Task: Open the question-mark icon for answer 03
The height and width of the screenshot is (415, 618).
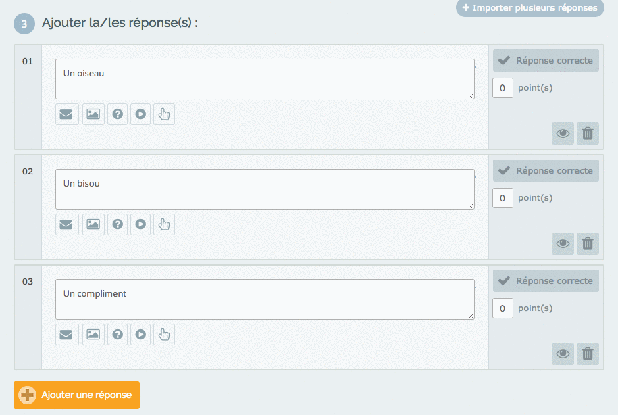Action: [118, 335]
